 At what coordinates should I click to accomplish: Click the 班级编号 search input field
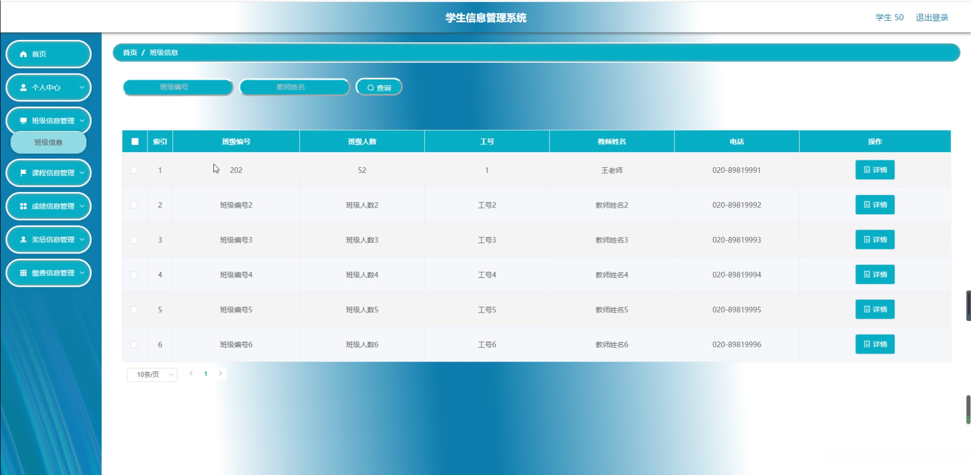tap(178, 87)
